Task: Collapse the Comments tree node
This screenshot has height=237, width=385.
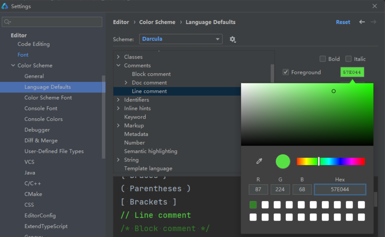Action: (x=118, y=66)
